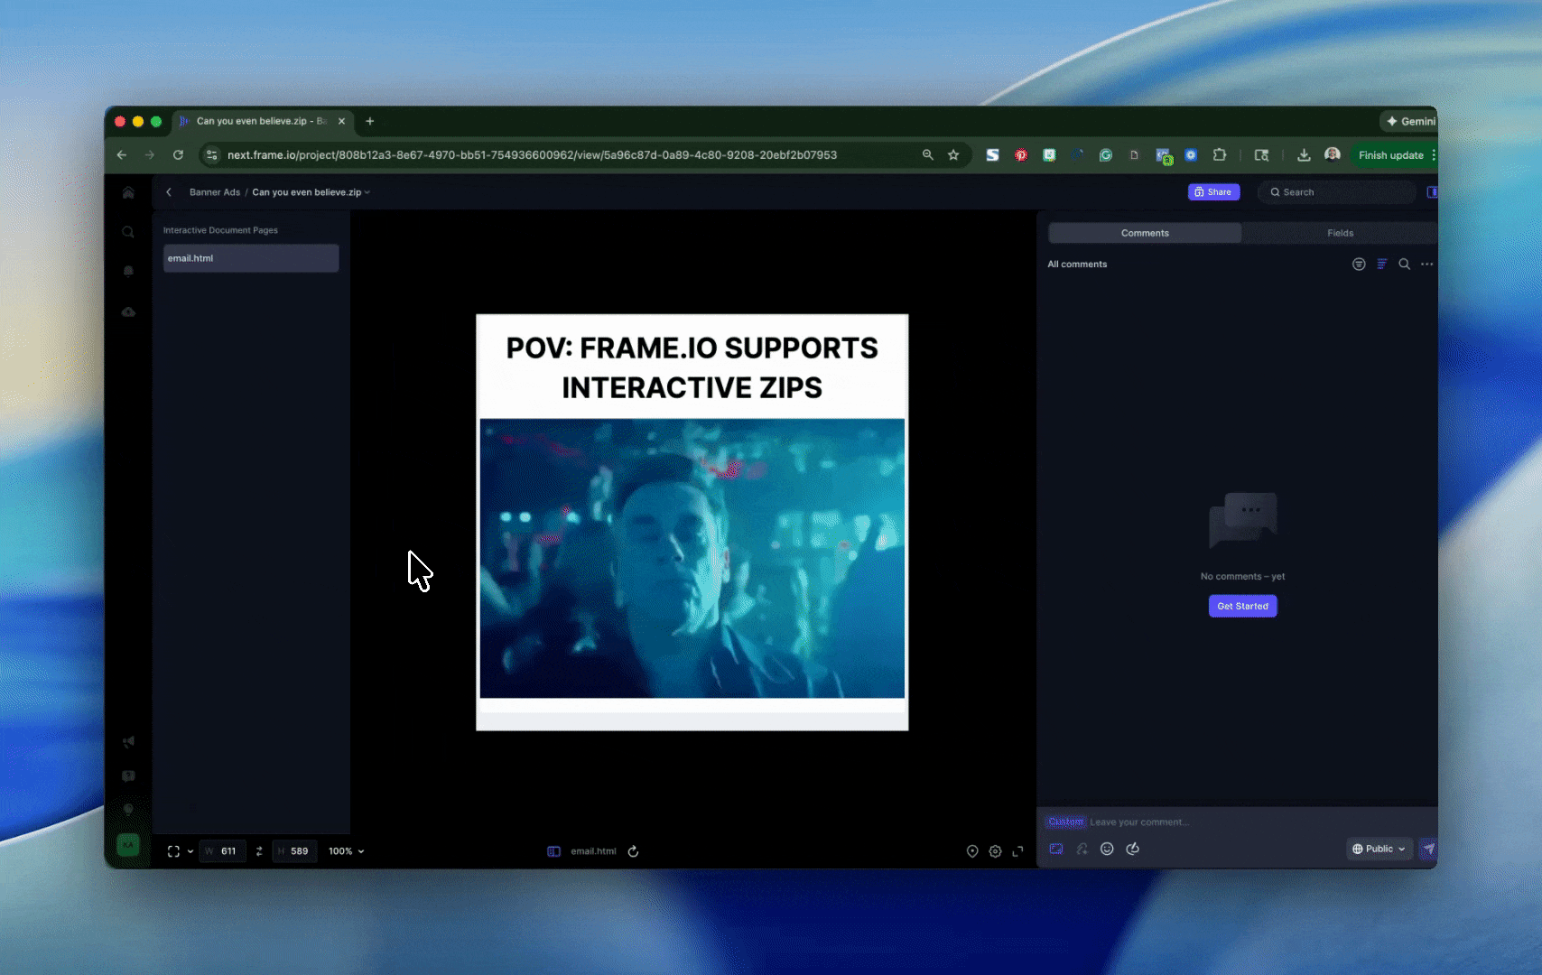Viewport: 1542px width, 975px height.
Task: Open the Banner Ads breadcrumb link
Action: coord(214,192)
